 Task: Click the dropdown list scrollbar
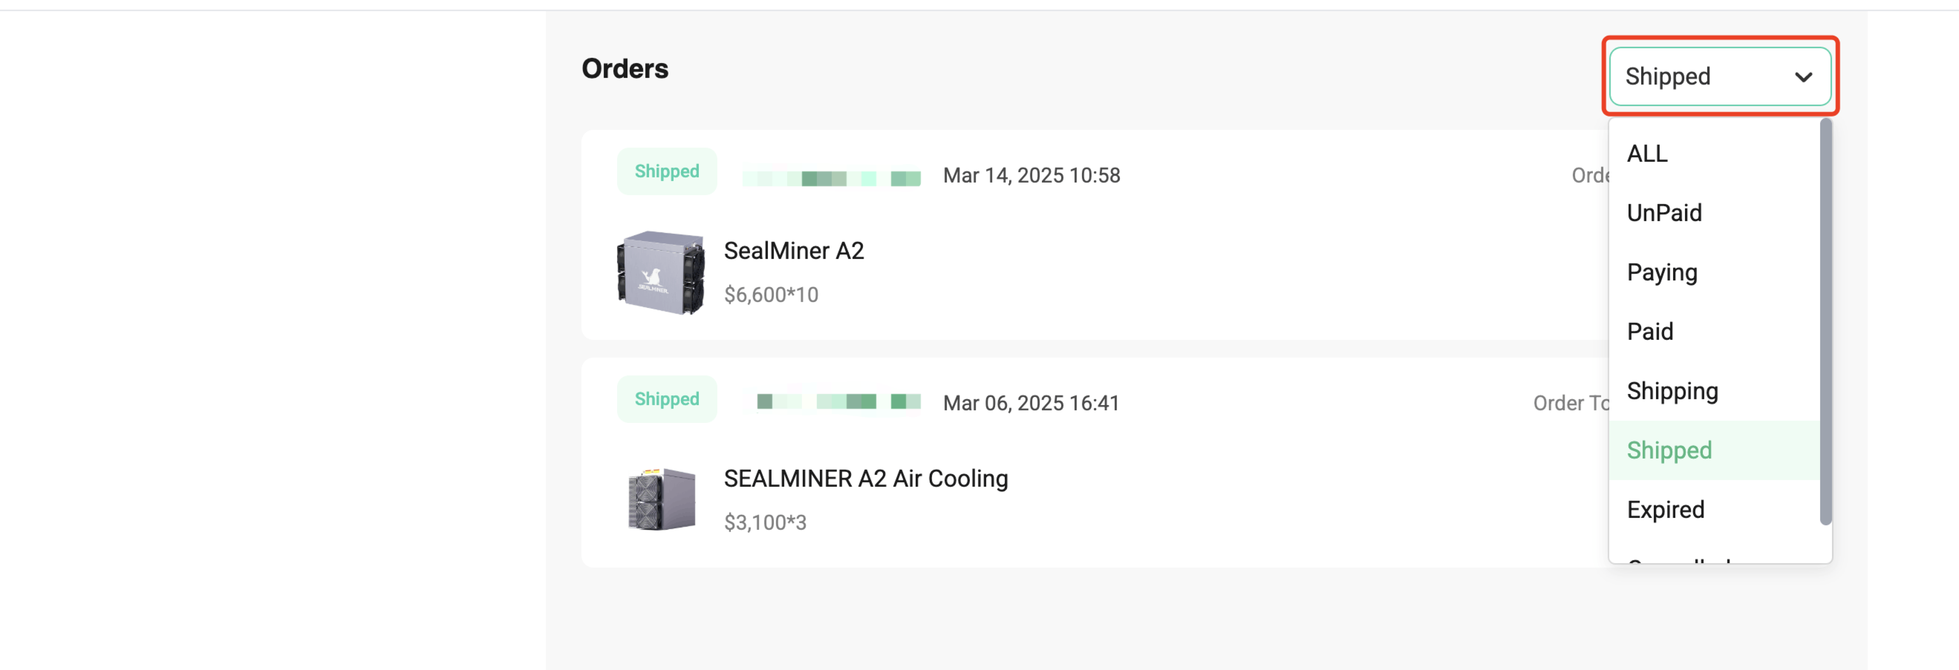click(1825, 321)
